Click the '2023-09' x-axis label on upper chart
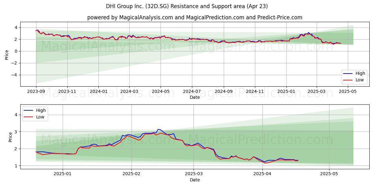Viewport: 374px width, 187px height. pos(36,92)
